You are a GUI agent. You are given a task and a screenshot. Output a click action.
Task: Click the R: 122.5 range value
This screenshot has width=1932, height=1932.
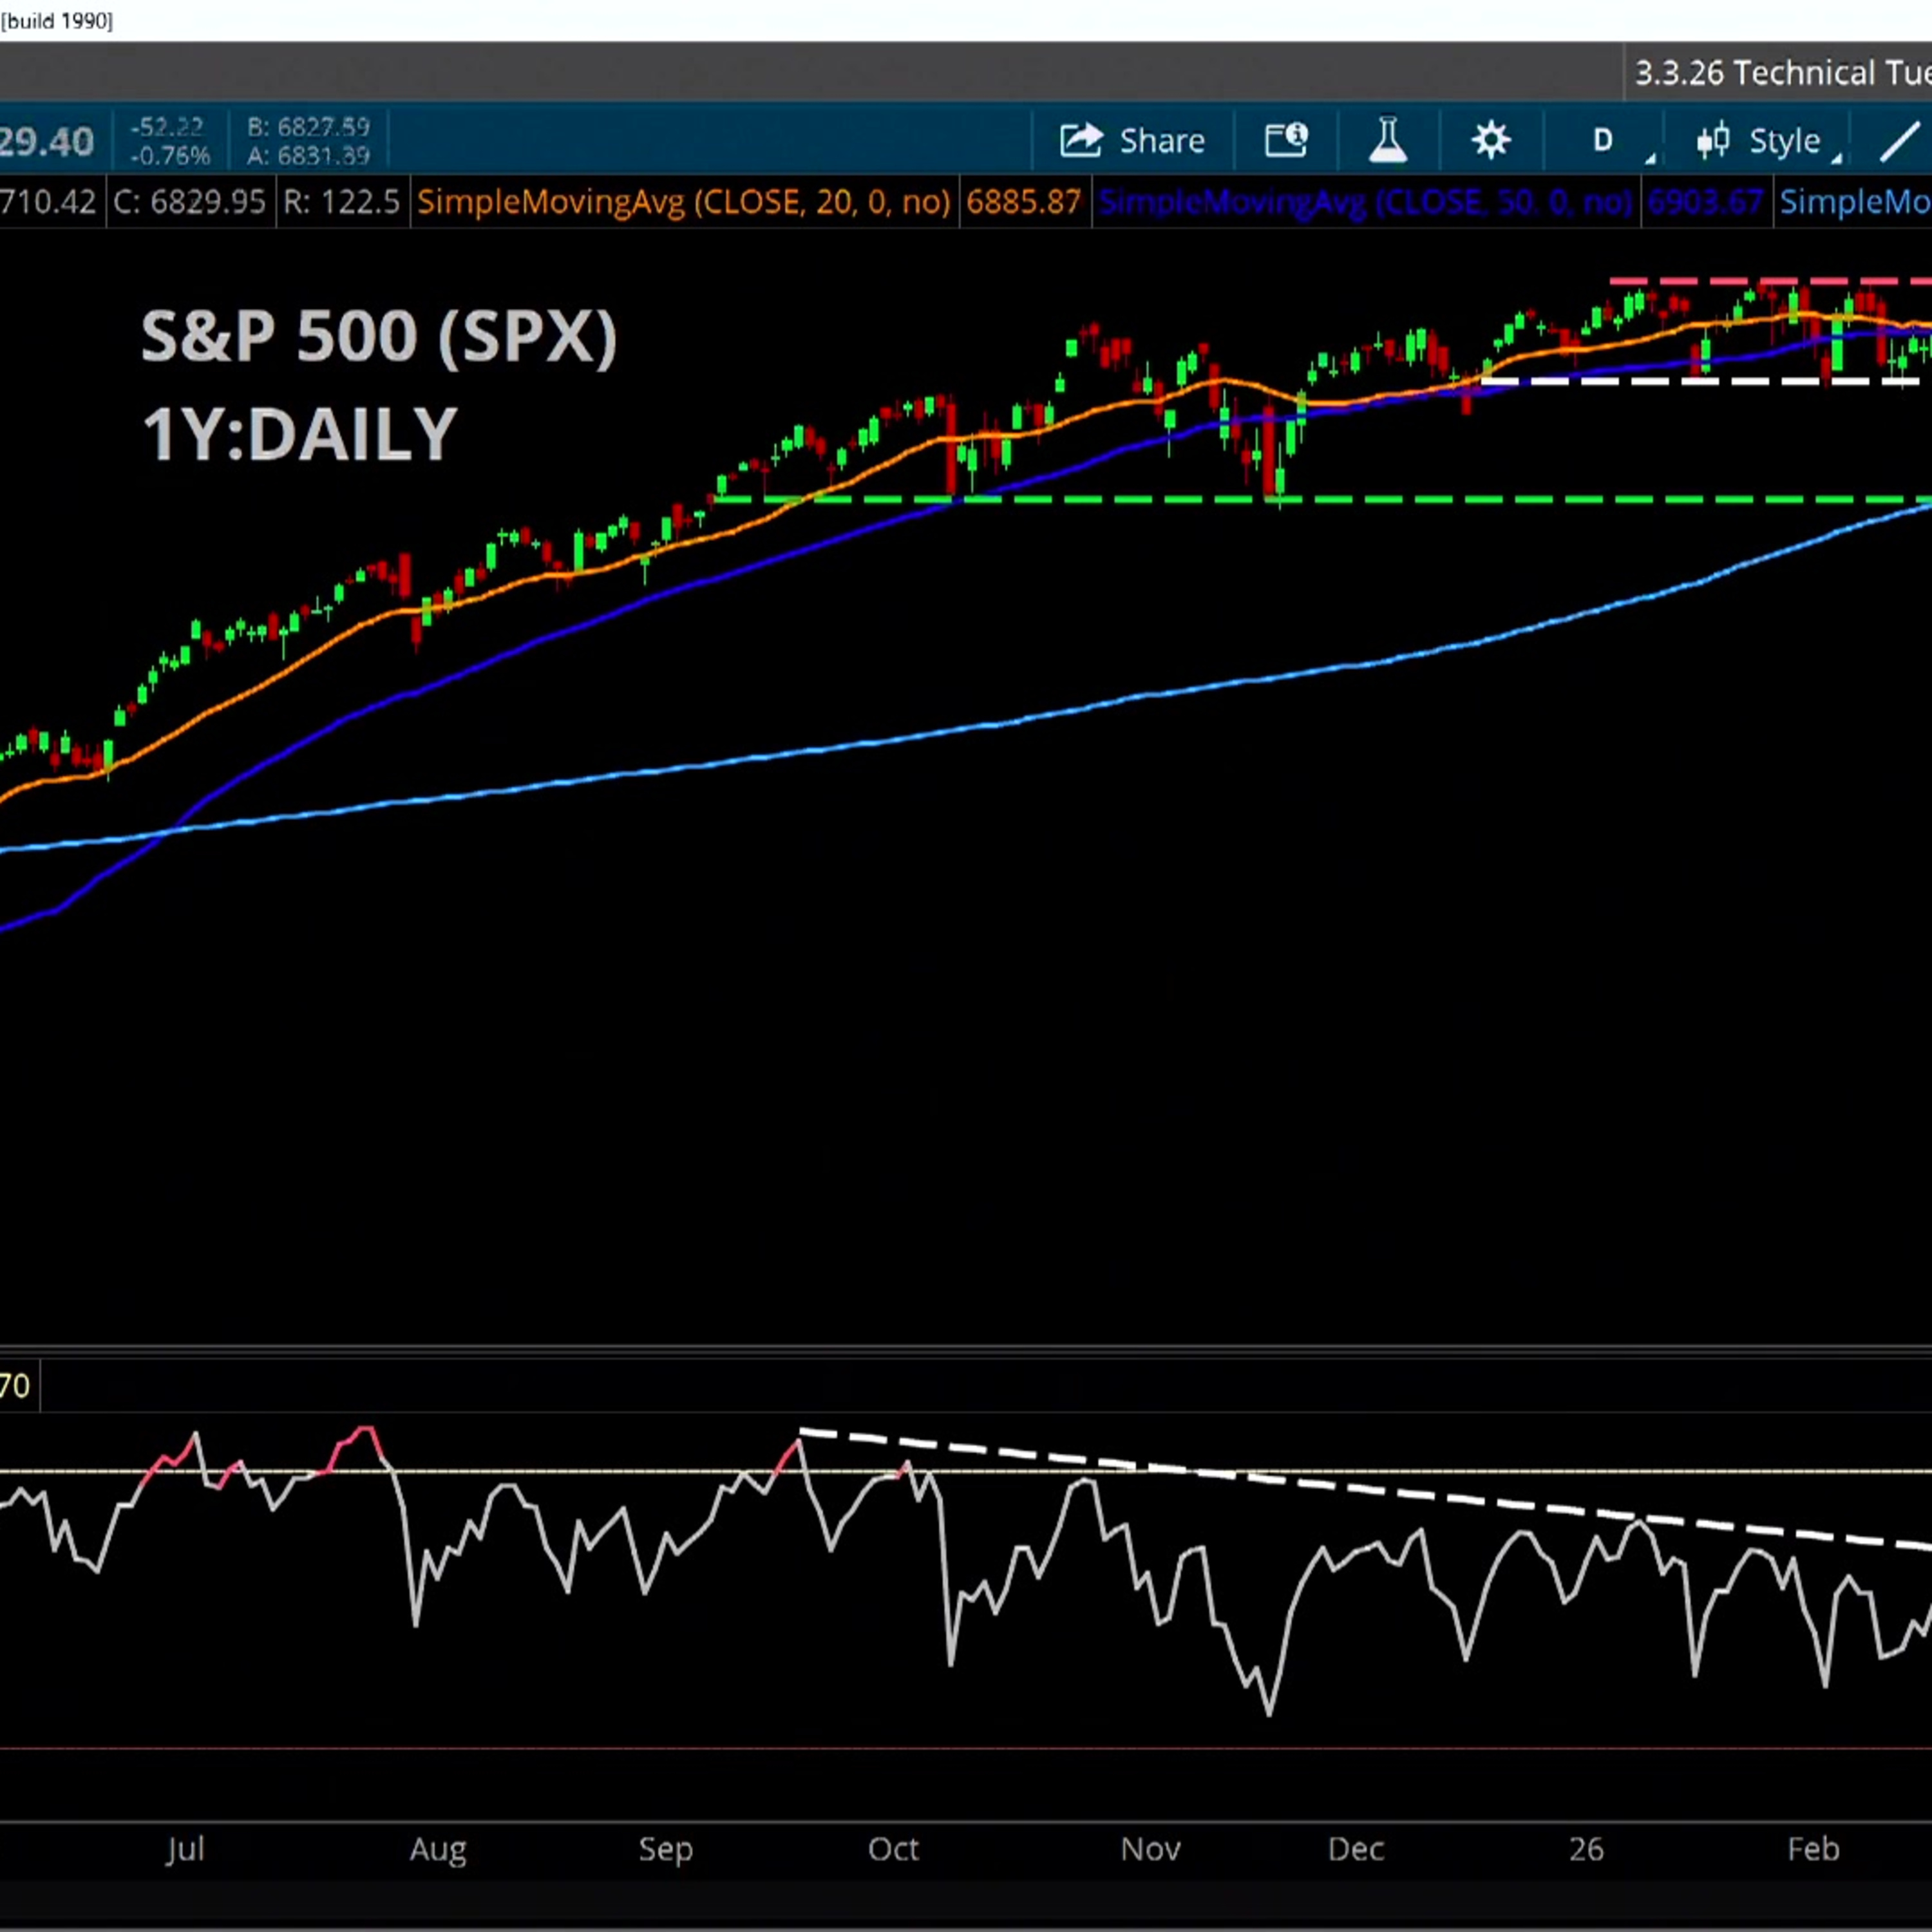pos(341,202)
